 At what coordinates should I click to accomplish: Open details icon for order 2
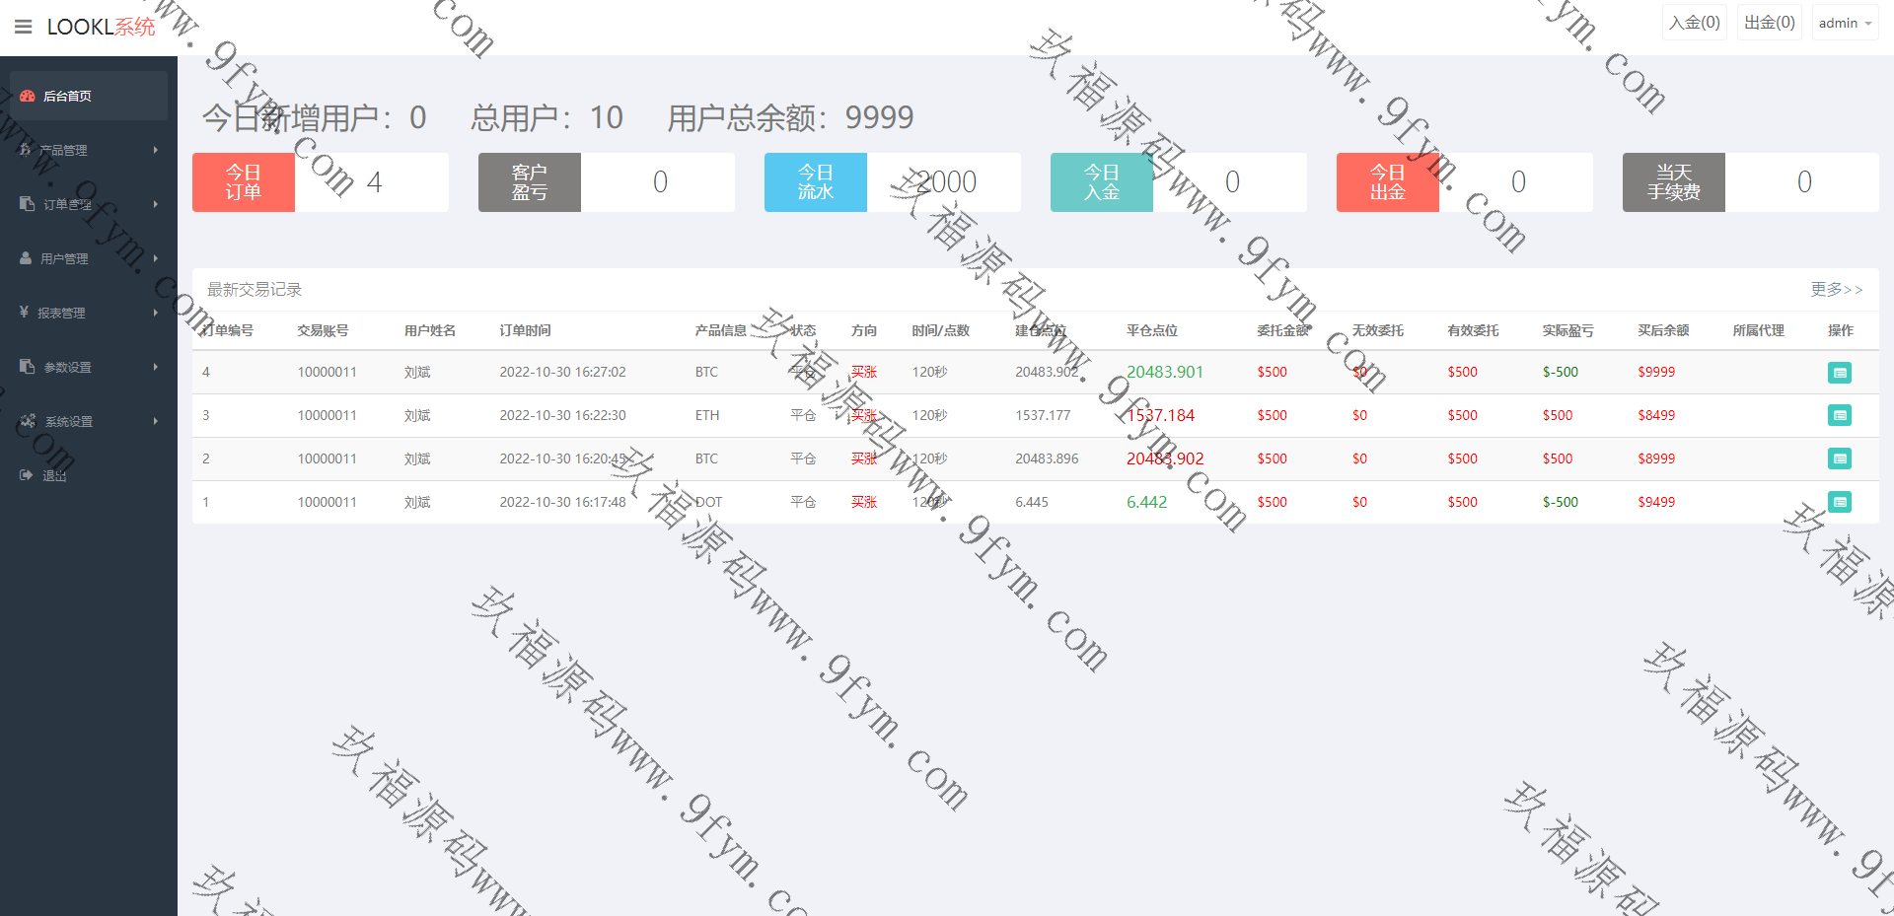tap(1839, 459)
